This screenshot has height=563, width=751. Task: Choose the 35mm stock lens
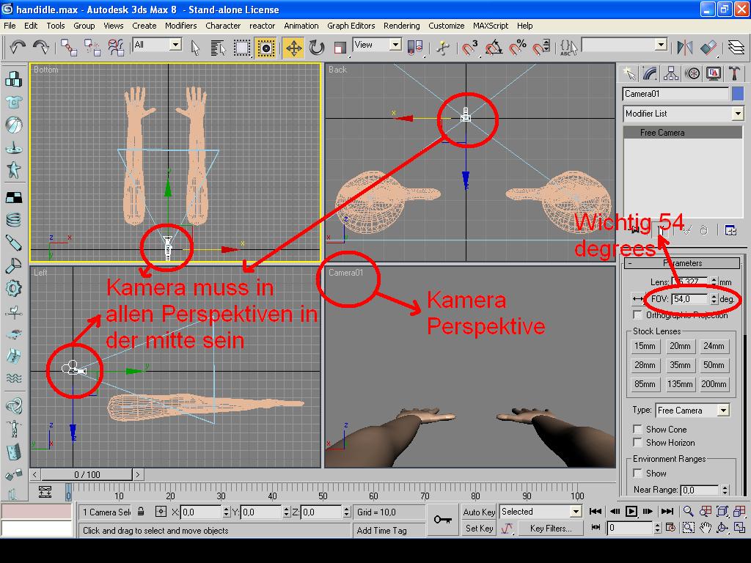680,365
